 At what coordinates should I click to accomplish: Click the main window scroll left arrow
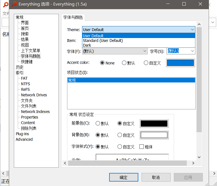pos(3,174)
